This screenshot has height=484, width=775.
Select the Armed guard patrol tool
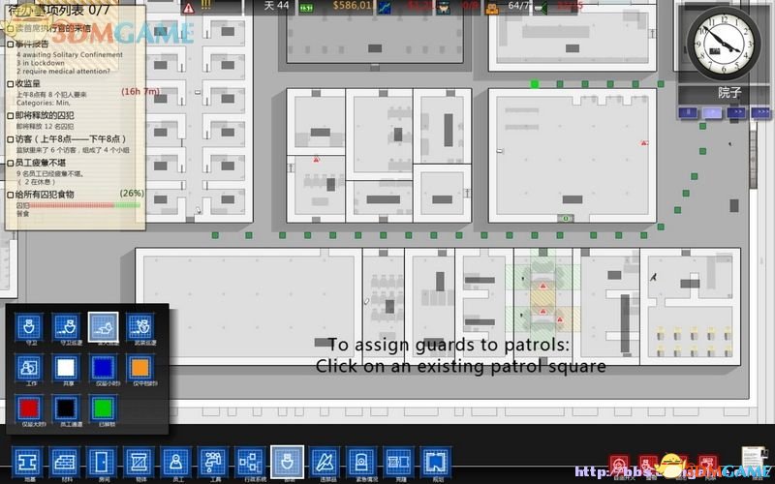pyautogui.click(x=140, y=326)
